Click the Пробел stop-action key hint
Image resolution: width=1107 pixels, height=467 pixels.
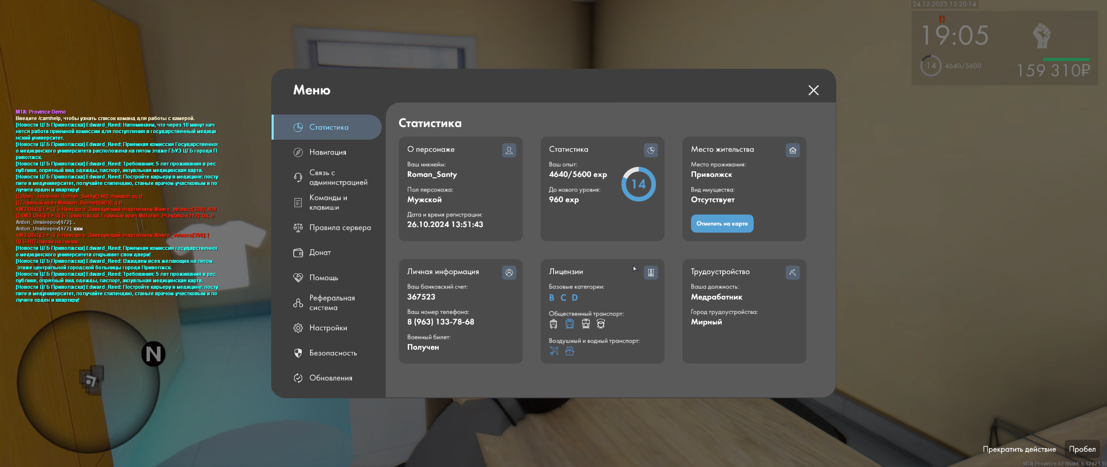[x=1082, y=449]
